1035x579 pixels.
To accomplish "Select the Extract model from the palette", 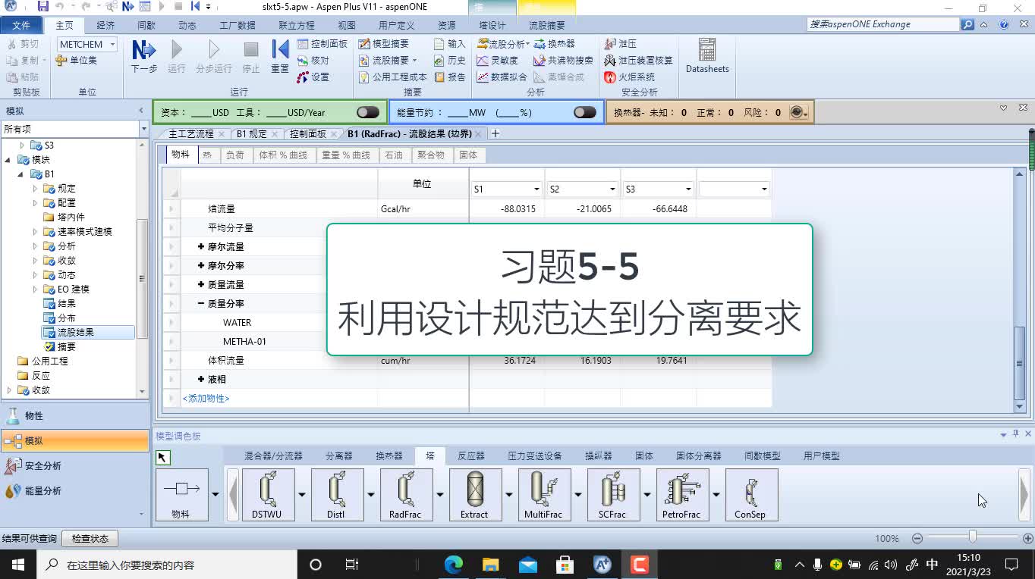I will (475, 494).
